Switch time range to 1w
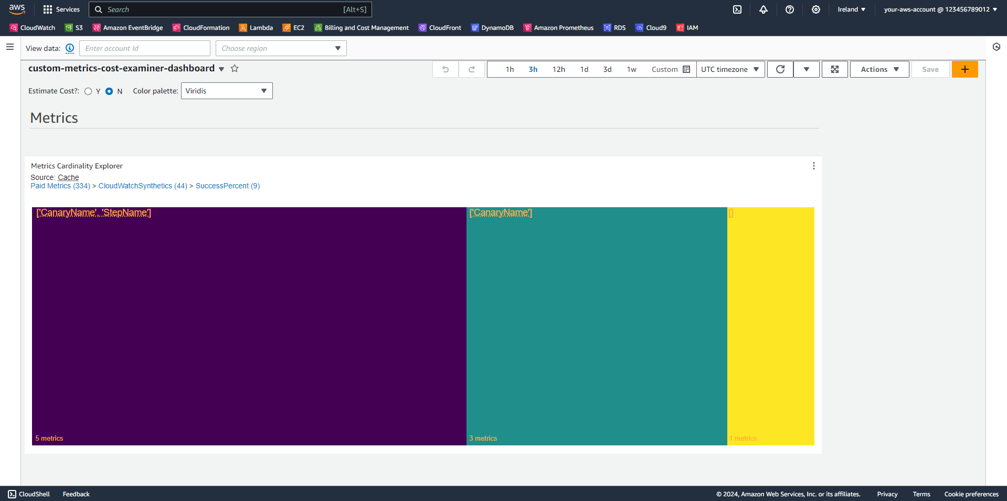The height and width of the screenshot is (501, 1007). (631, 69)
